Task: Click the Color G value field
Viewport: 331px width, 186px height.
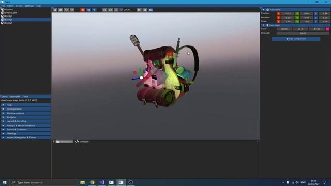Action: [x=300, y=29]
